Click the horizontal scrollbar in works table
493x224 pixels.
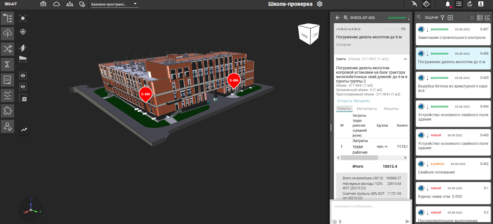point(359,158)
